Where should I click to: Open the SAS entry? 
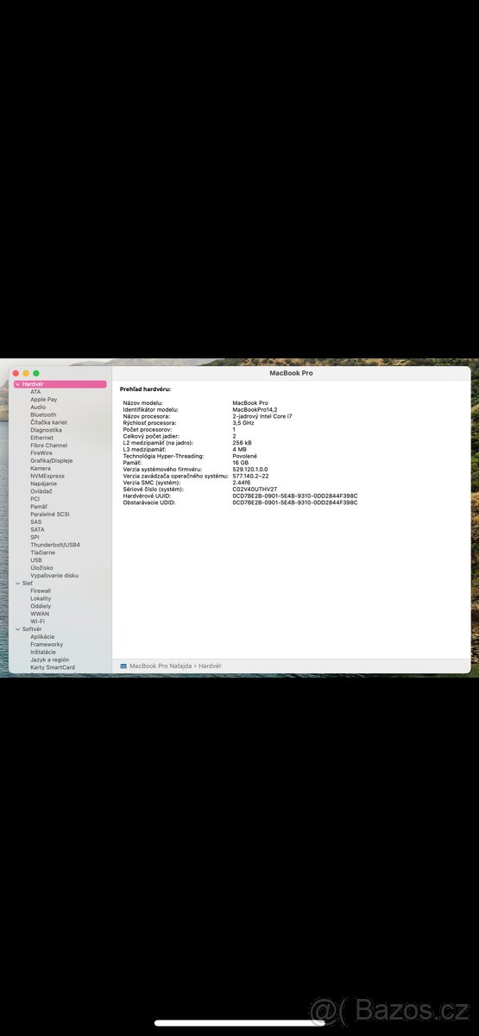[35, 522]
